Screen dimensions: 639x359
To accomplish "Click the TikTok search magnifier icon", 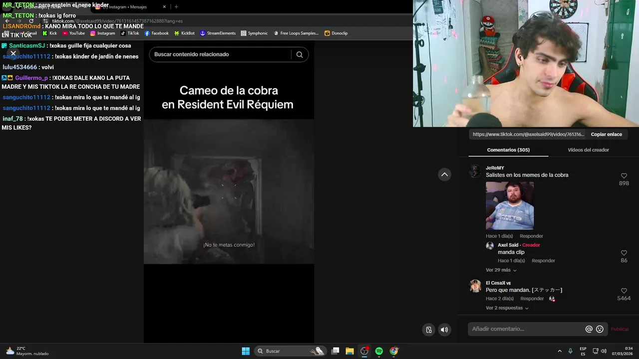I will [300, 54].
